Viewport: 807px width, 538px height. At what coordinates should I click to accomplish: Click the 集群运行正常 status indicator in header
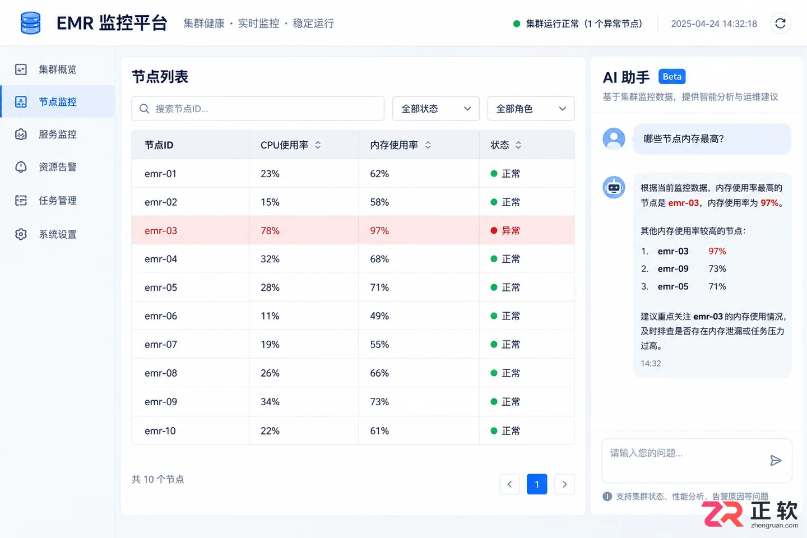(x=578, y=24)
